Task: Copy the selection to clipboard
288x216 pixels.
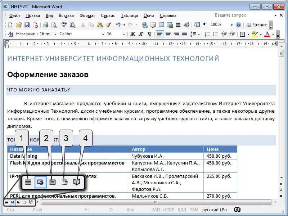Action: coord(91,25)
